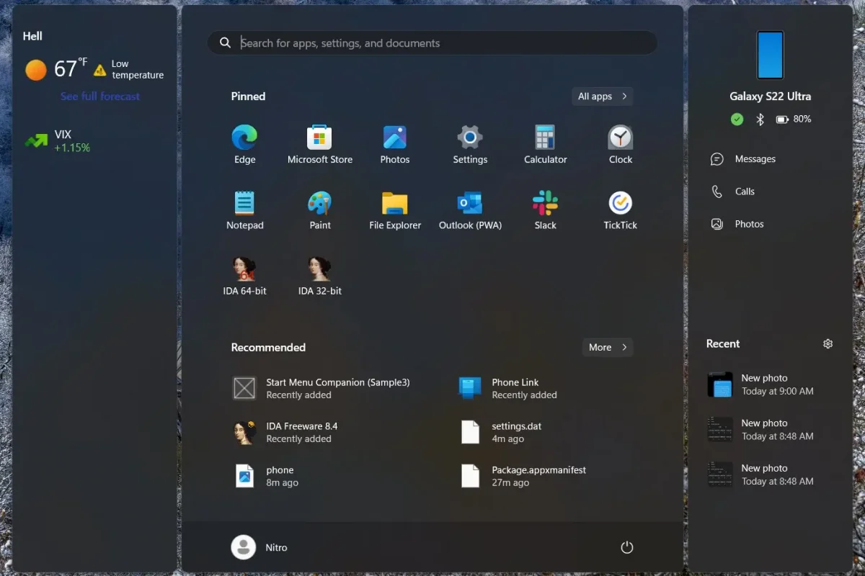Open the Nitro account menu
Viewport: 865px width, 576px height.
pos(259,547)
